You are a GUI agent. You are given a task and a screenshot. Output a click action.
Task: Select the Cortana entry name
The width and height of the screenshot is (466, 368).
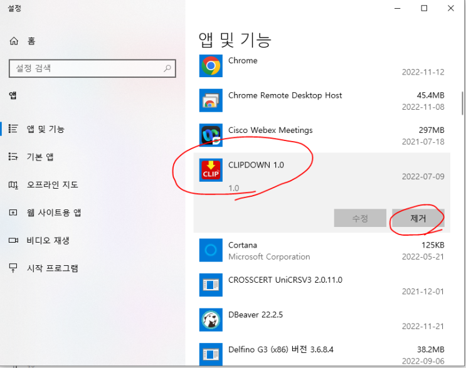[243, 245]
